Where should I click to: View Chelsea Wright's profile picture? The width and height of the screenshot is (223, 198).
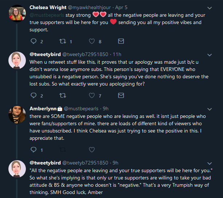pos(17,13)
